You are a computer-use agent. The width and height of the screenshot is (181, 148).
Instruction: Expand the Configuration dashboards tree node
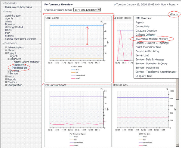pos(6,85)
